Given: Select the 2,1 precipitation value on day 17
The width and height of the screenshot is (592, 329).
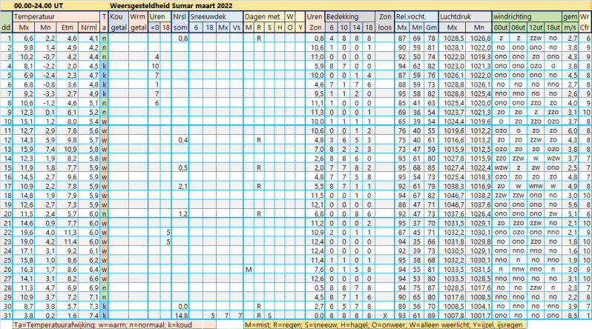Looking at the screenshot, I should coord(182,186).
